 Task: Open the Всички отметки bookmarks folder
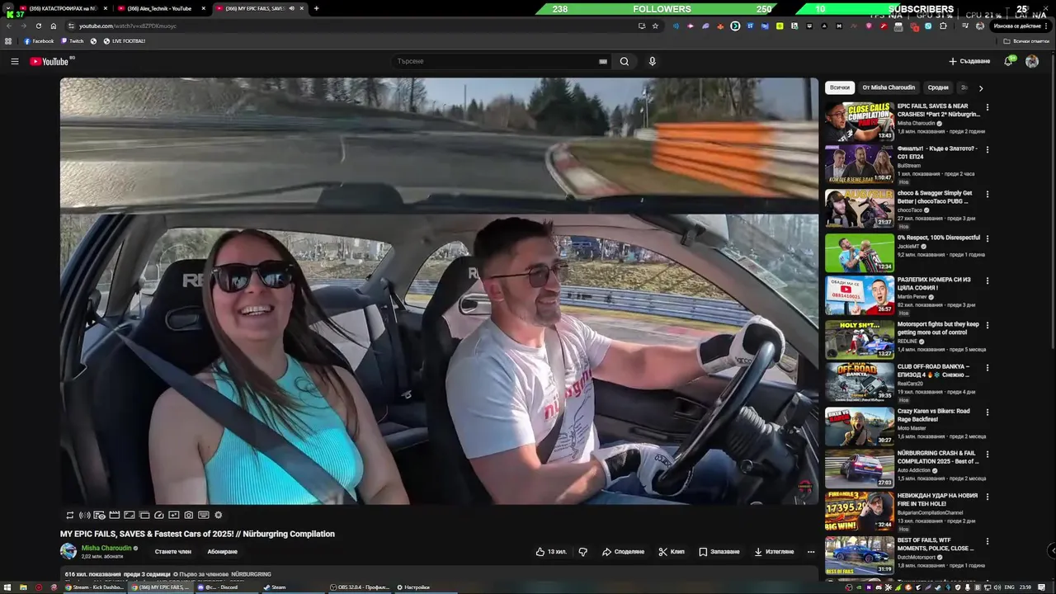[x=1026, y=41]
